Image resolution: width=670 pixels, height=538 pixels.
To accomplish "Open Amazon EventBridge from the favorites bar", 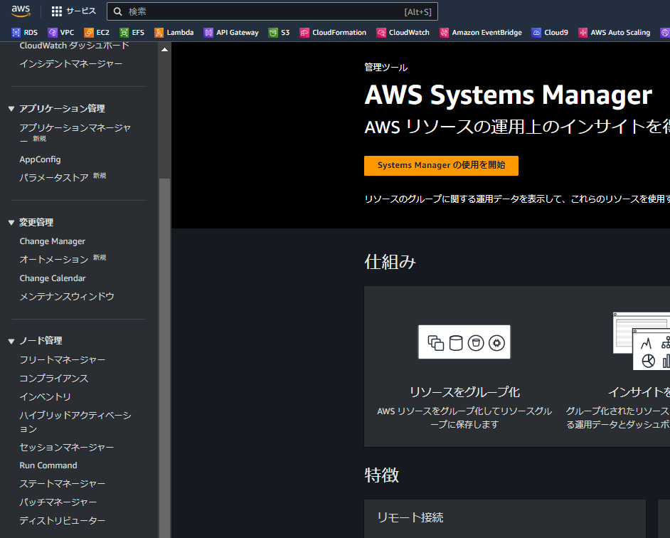I will [x=481, y=32].
